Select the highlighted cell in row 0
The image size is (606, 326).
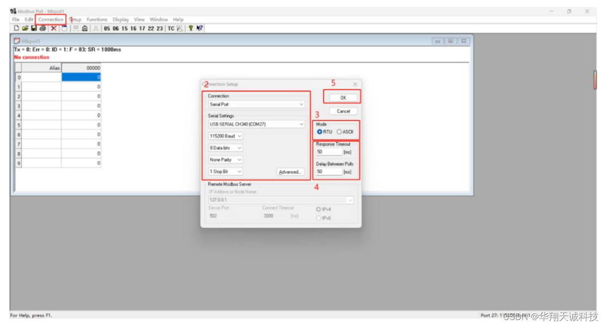click(81, 78)
